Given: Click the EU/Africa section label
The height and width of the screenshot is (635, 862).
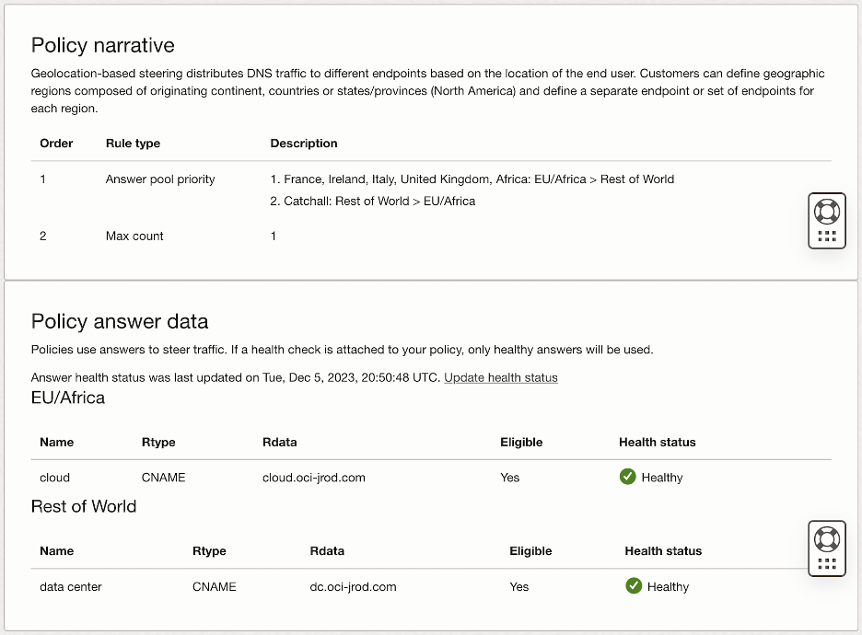Looking at the screenshot, I should coord(69,398).
